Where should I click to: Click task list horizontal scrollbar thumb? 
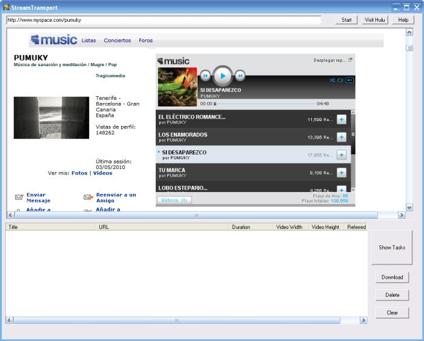pyautogui.click(x=177, y=320)
